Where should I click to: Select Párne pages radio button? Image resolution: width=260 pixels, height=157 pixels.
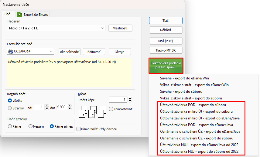coord(10,126)
